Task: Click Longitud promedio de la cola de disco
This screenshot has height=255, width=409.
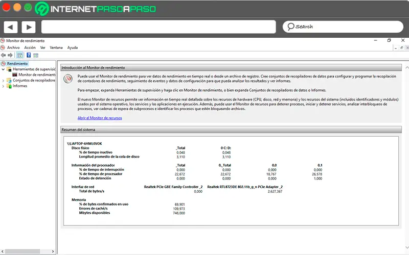Action: coord(109,157)
